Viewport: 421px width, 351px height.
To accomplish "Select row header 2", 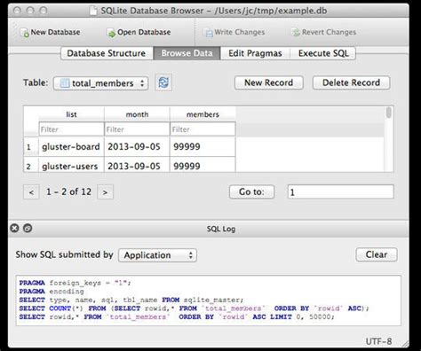I will point(31,165).
